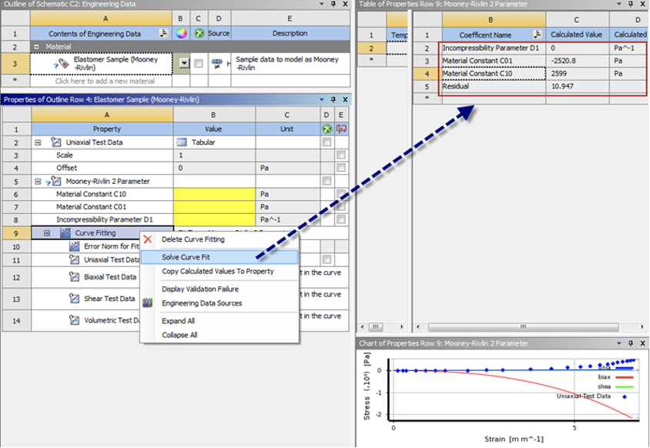Click the Error Norm for Fit icon in row 10
Screen dimensions: 650x448
74,246
